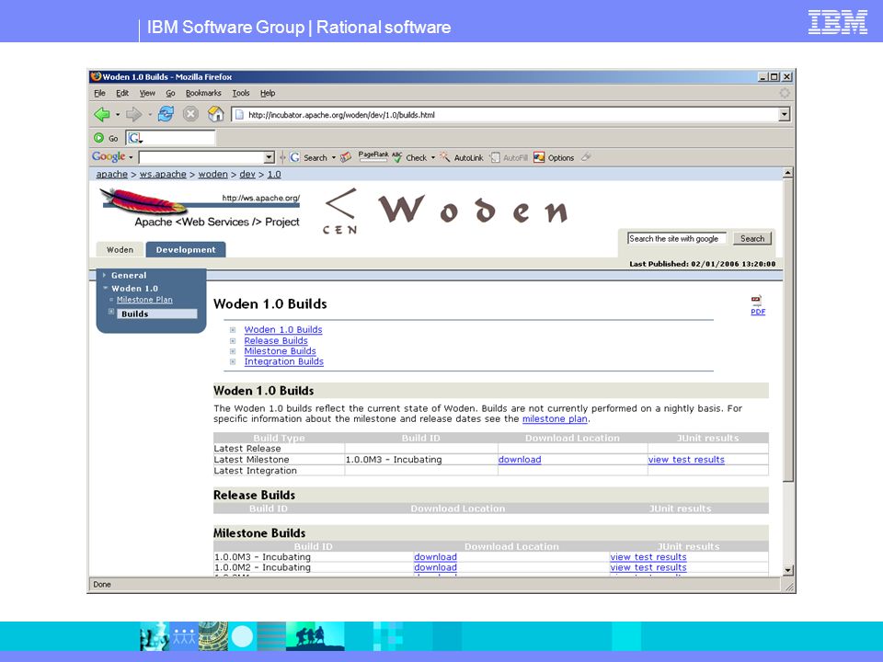Click the green Back arrow in Firefox
The width and height of the screenshot is (883, 662).
(102, 114)
